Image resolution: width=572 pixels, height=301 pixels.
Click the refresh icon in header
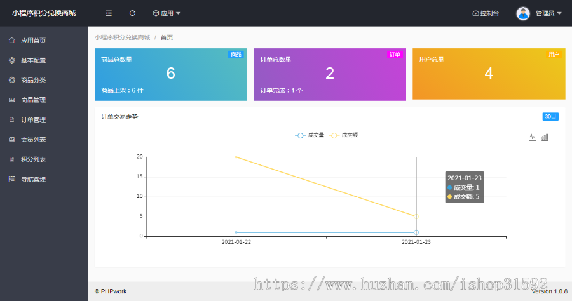pyautogui.click(x=132, y=13)
